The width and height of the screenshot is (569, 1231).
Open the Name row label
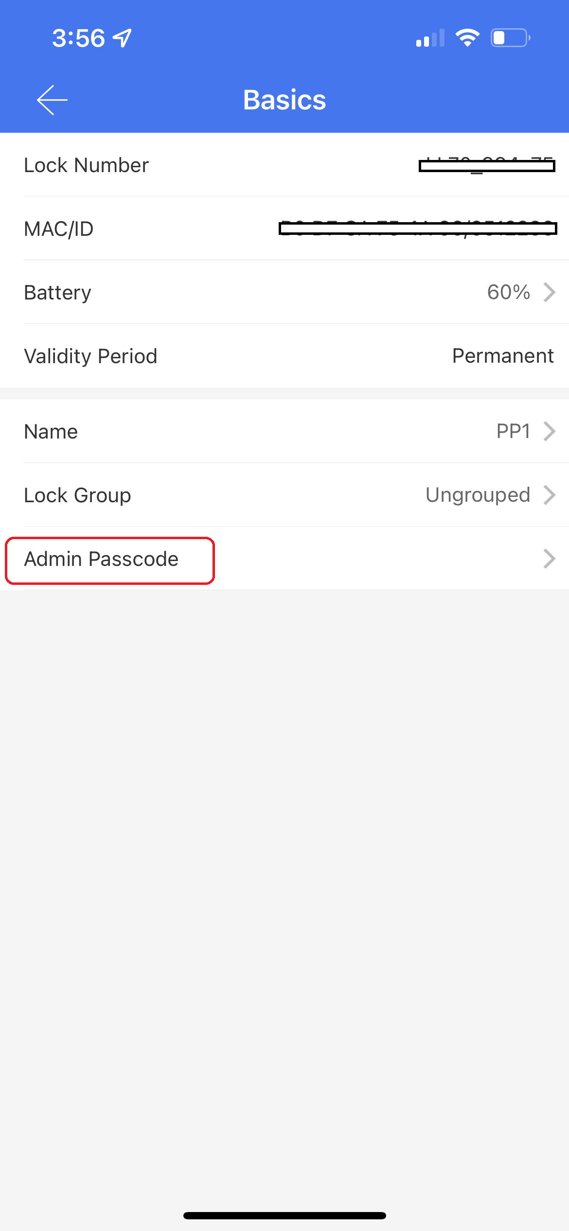(51, 432)
